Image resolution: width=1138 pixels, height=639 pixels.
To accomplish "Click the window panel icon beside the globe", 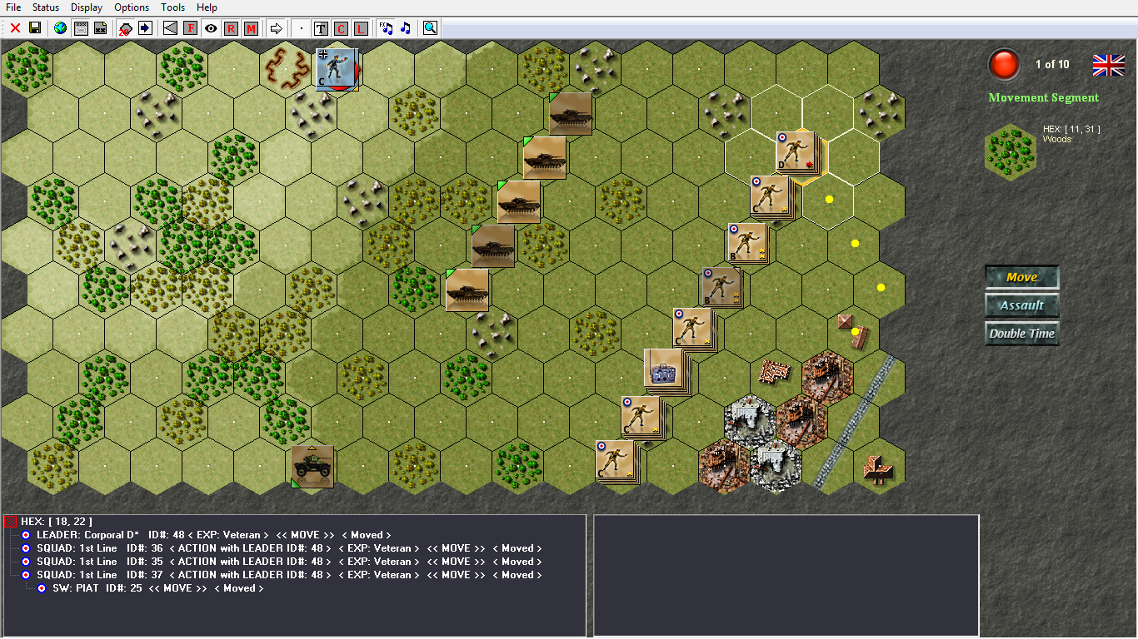I will pos(81,28).
